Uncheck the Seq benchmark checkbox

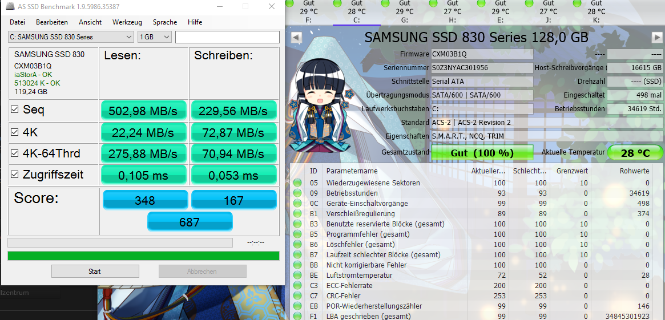coord(14,110)
